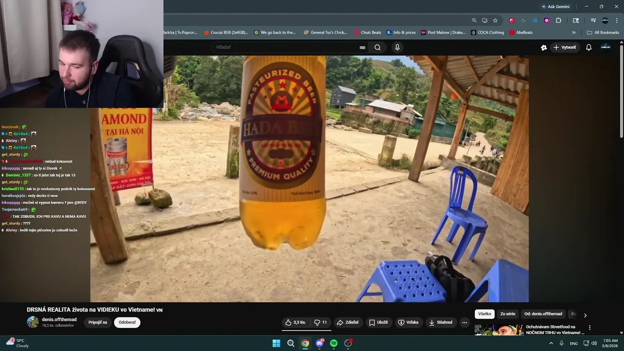Image resolution: width=624 pixels, height=351 pixels.
Task: Bookmark this page with the star icon
Action: click(495, 20)
